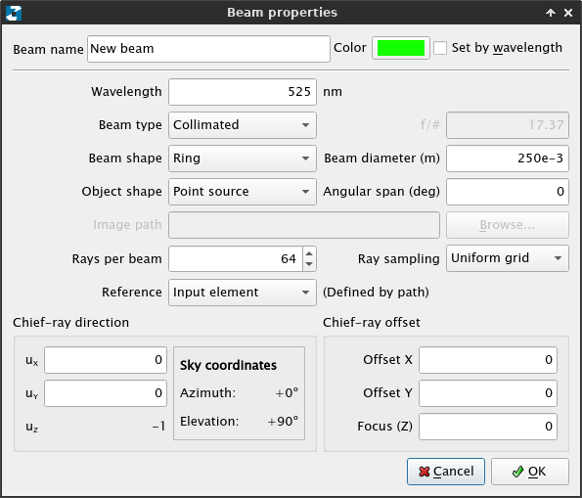The height and width of the screenshot is (498, 582).
Task: Click the Beam name text field
Action: point(208,49)
